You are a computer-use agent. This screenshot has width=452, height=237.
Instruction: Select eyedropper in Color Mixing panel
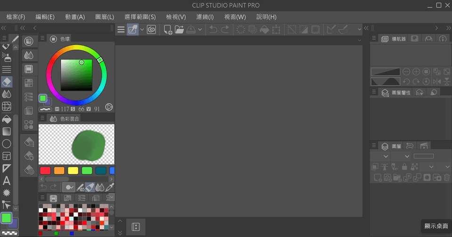pyautogui.click(x=110, y=188)
